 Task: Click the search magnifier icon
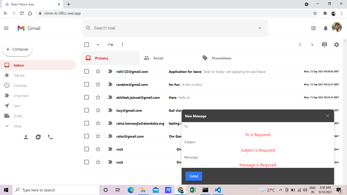coord(88,28)
